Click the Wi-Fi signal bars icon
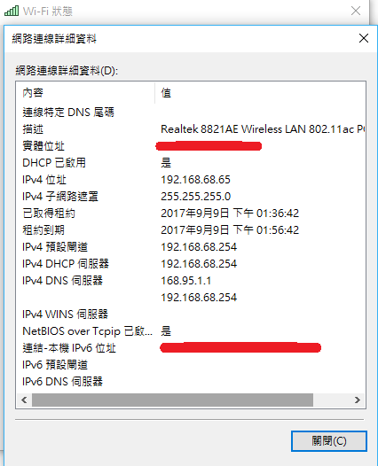 [x=12, y=11]
